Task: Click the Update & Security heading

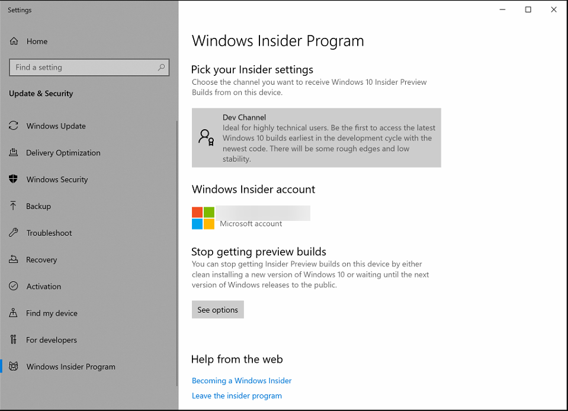Action: (41, 94)
